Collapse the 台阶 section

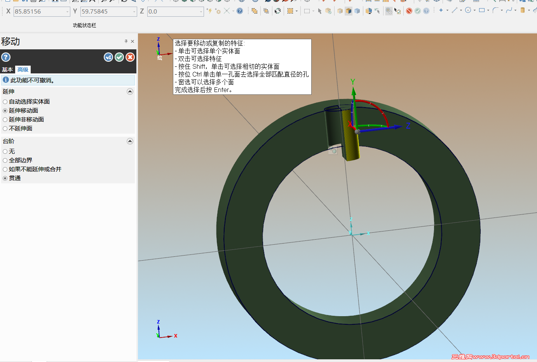point(130,141)
